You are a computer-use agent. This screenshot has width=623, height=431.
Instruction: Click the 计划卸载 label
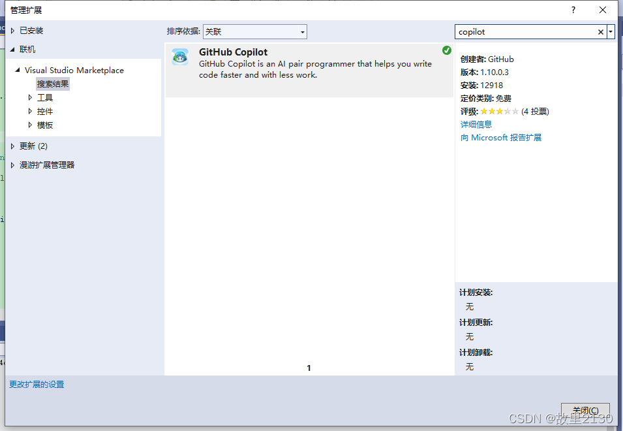pyautogui.click(x=476, y=353)
